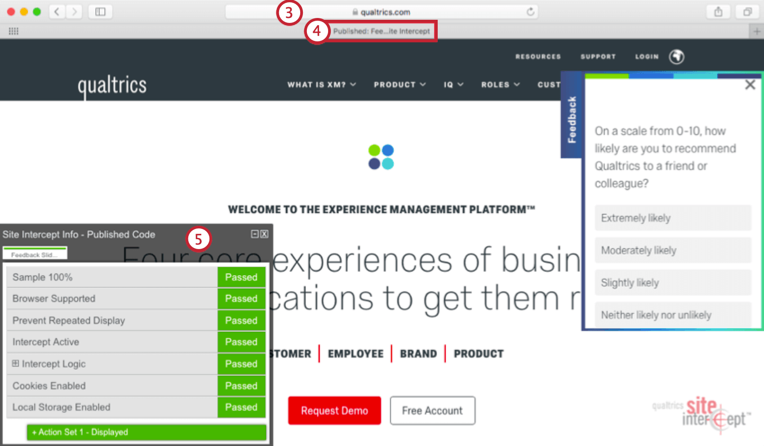Close the Site Intercept Info panel
764x446 pixels.
[264, 234]
